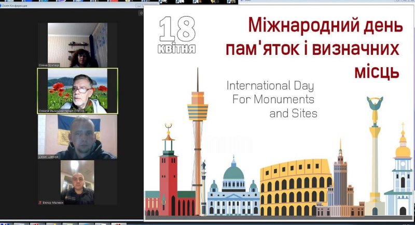This screenshot has height=225, width=415.
Task: Select the video tile with the blue-yellow flag
Action: pyautogui.click(x=77, y=137)
